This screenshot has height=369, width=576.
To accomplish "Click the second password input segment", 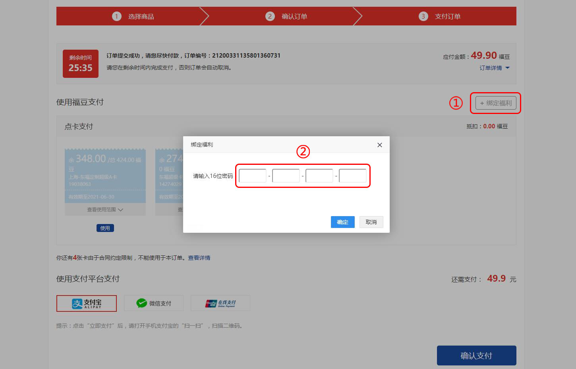I will [x=286, y=175].
